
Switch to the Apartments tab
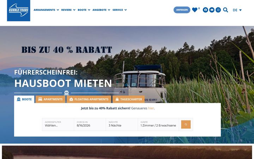coord(50,99)
